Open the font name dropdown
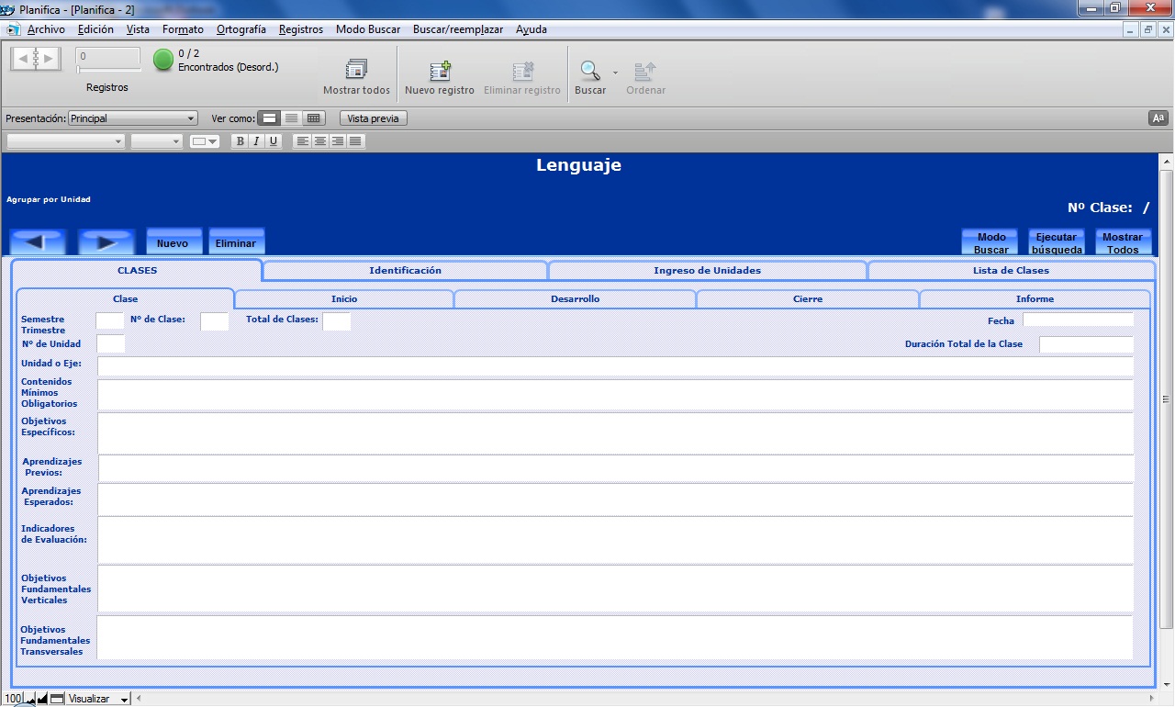 click(65, 141)
